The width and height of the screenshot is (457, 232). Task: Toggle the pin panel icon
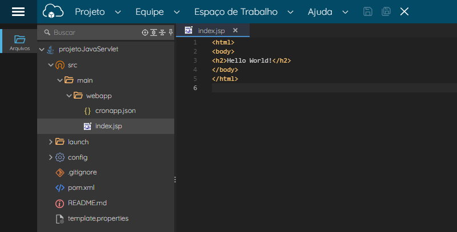(171, 32)
